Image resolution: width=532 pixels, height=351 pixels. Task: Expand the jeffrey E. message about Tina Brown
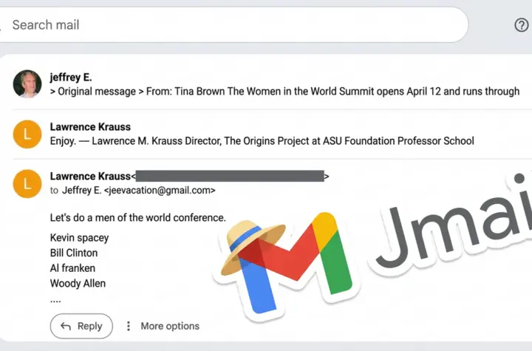272,84
